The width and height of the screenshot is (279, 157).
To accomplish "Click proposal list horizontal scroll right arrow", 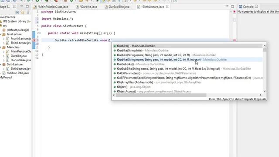I will pyautogui.click(x=261, y=95).
